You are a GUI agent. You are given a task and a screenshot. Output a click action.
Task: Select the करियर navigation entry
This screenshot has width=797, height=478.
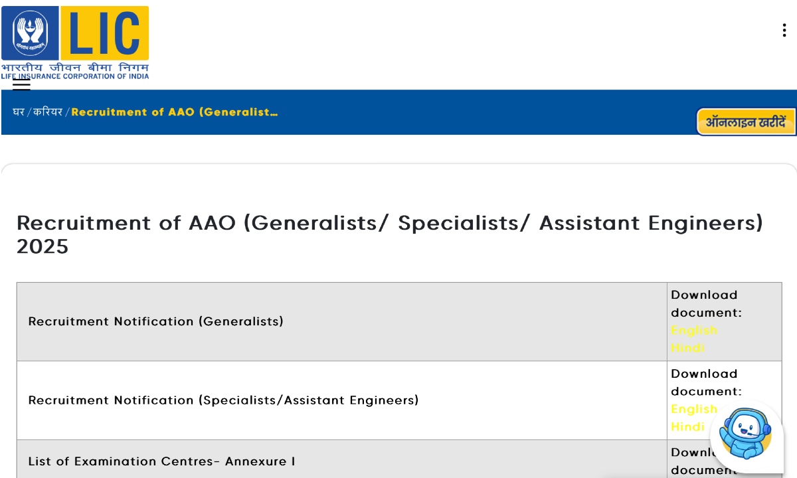coord(48,112)
